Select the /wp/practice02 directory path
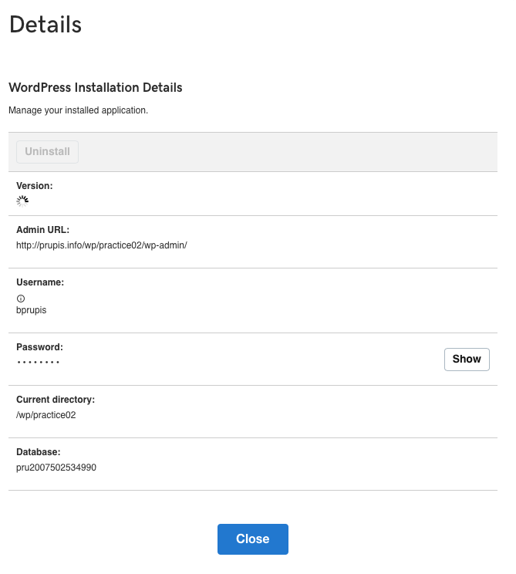The image size is (516, 574). click(x=46, y=415)
